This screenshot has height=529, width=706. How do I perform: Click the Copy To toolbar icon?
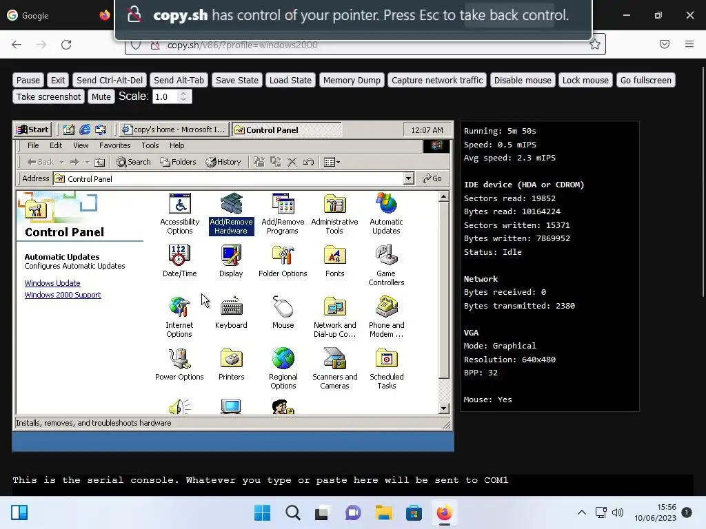pos(276,162)
